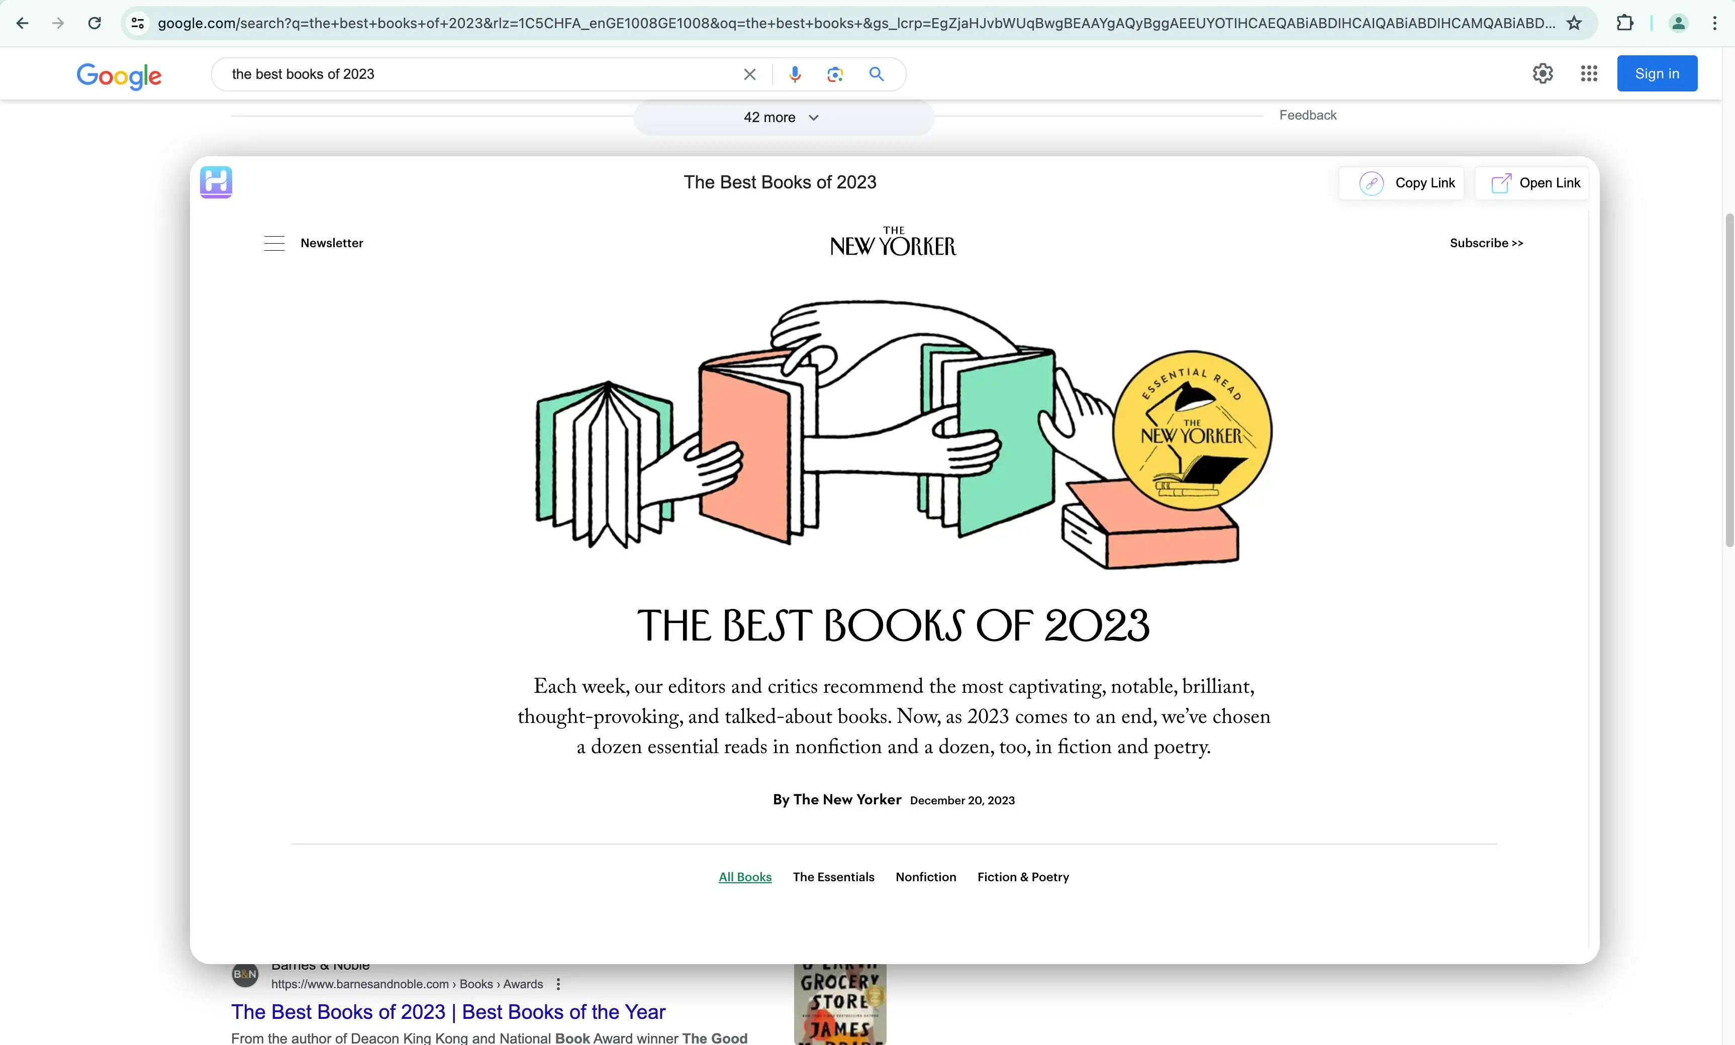Open the Grocery Store book cover thumbnail
The width and height of the screenshot is (1735, 1045).
point(840,1004)
